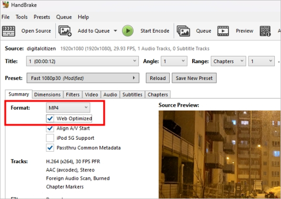Open the Tools menu
281x199 pixels.
(22, 17)
